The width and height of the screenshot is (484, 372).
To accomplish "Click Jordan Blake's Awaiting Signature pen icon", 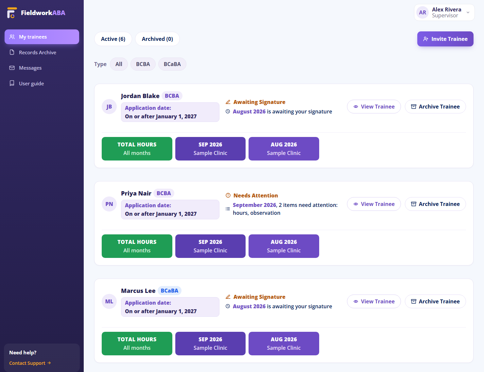I will point(228,102).
